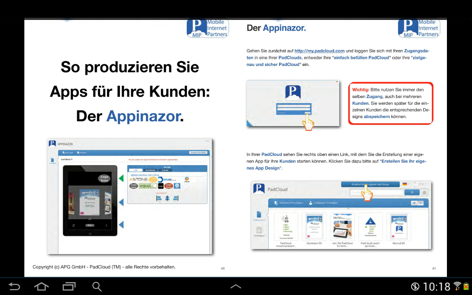This screenshot has width=472, height=295.
Task: Select the Empfänger sidebar icon
Action: [x=259, y=231]
